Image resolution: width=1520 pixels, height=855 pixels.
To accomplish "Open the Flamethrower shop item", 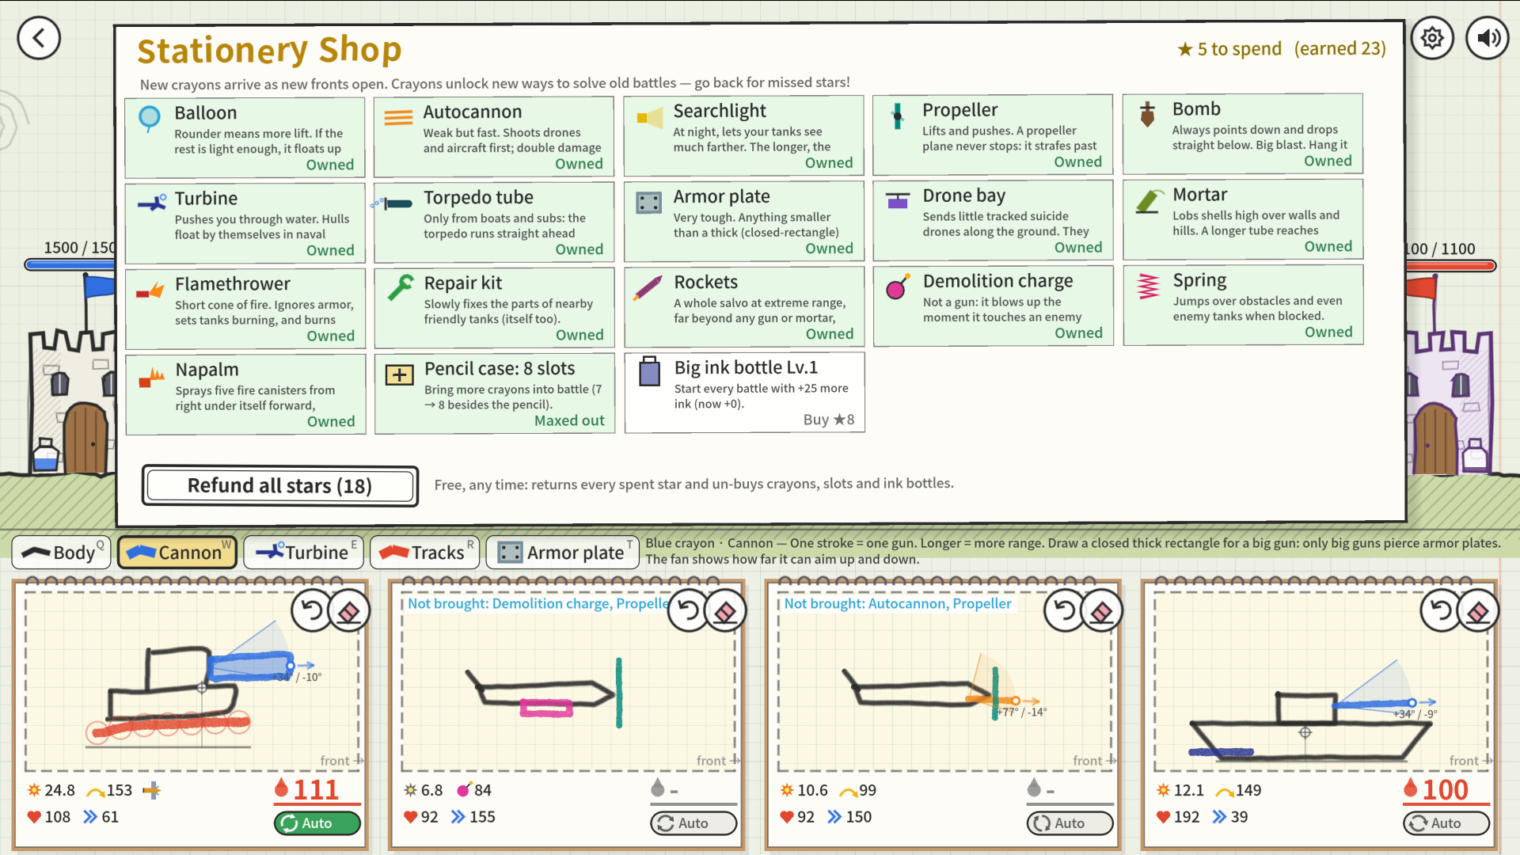I will [x=245, y=309].
